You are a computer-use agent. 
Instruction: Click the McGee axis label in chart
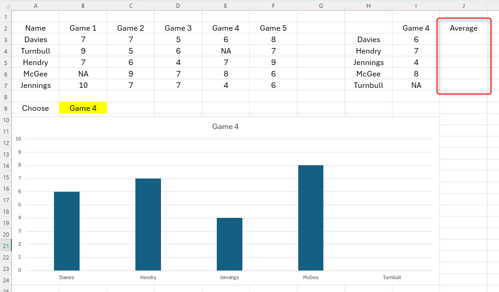click(x=311, y=277)
